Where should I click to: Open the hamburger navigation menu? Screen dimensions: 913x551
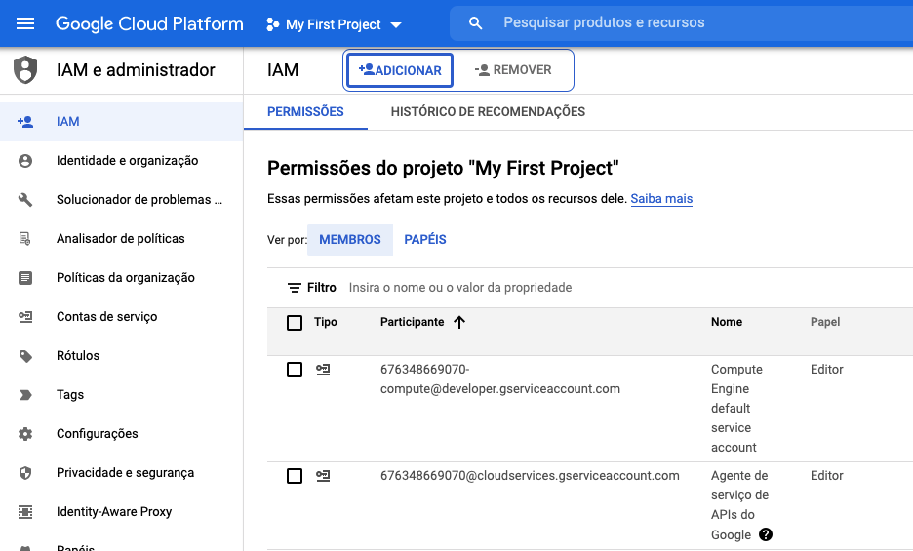point(25,23)
